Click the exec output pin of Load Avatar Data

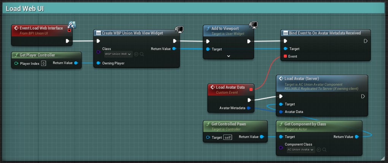click(249, 100)
